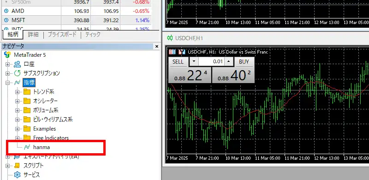Screen dimensions: 369x180
Task: Switch to the 詳細 tab
Action: 33,35
